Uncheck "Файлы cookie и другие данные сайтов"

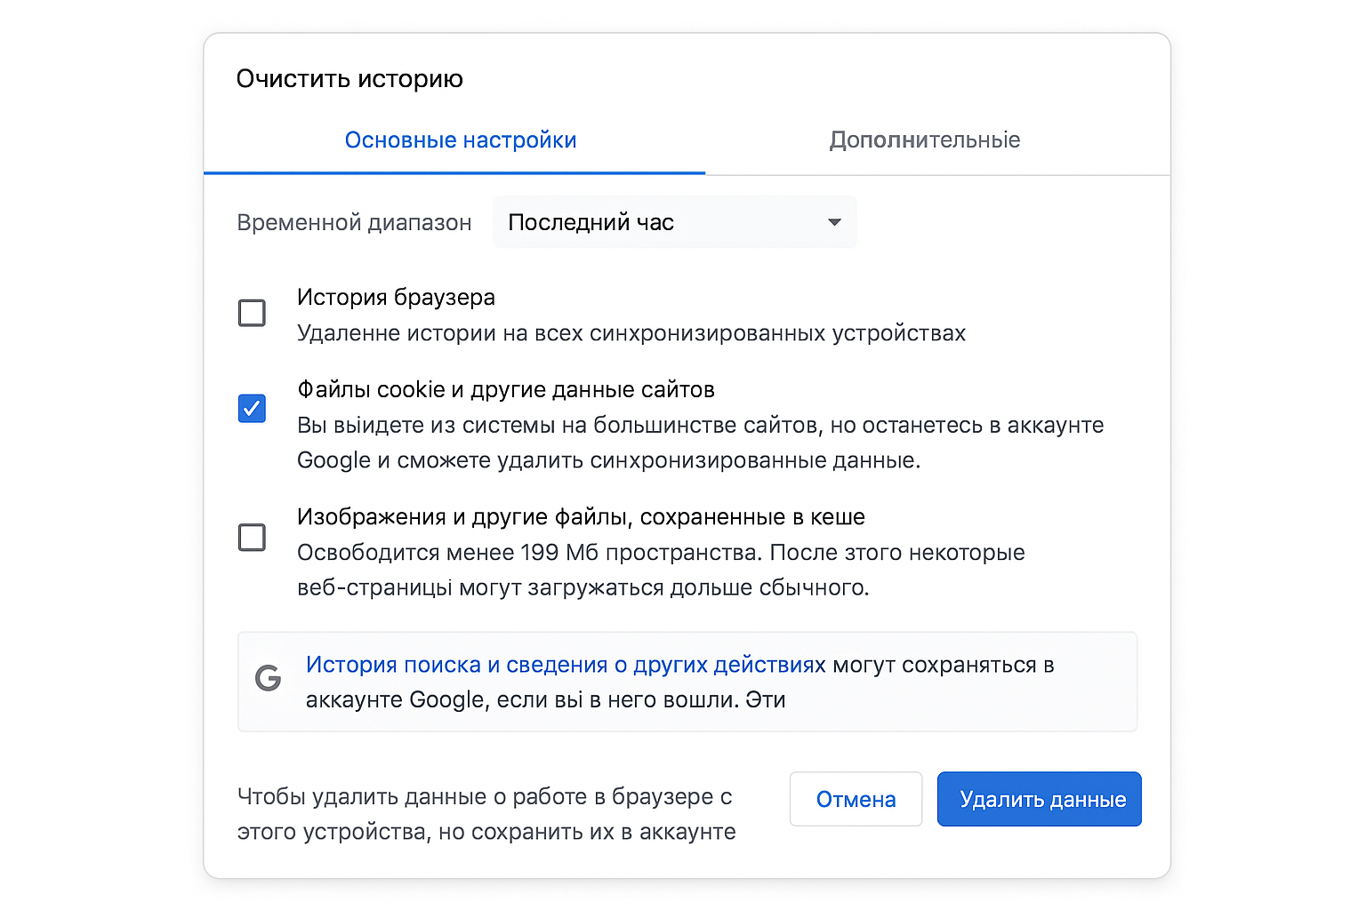pyautogui.click(x=252, y=408)
